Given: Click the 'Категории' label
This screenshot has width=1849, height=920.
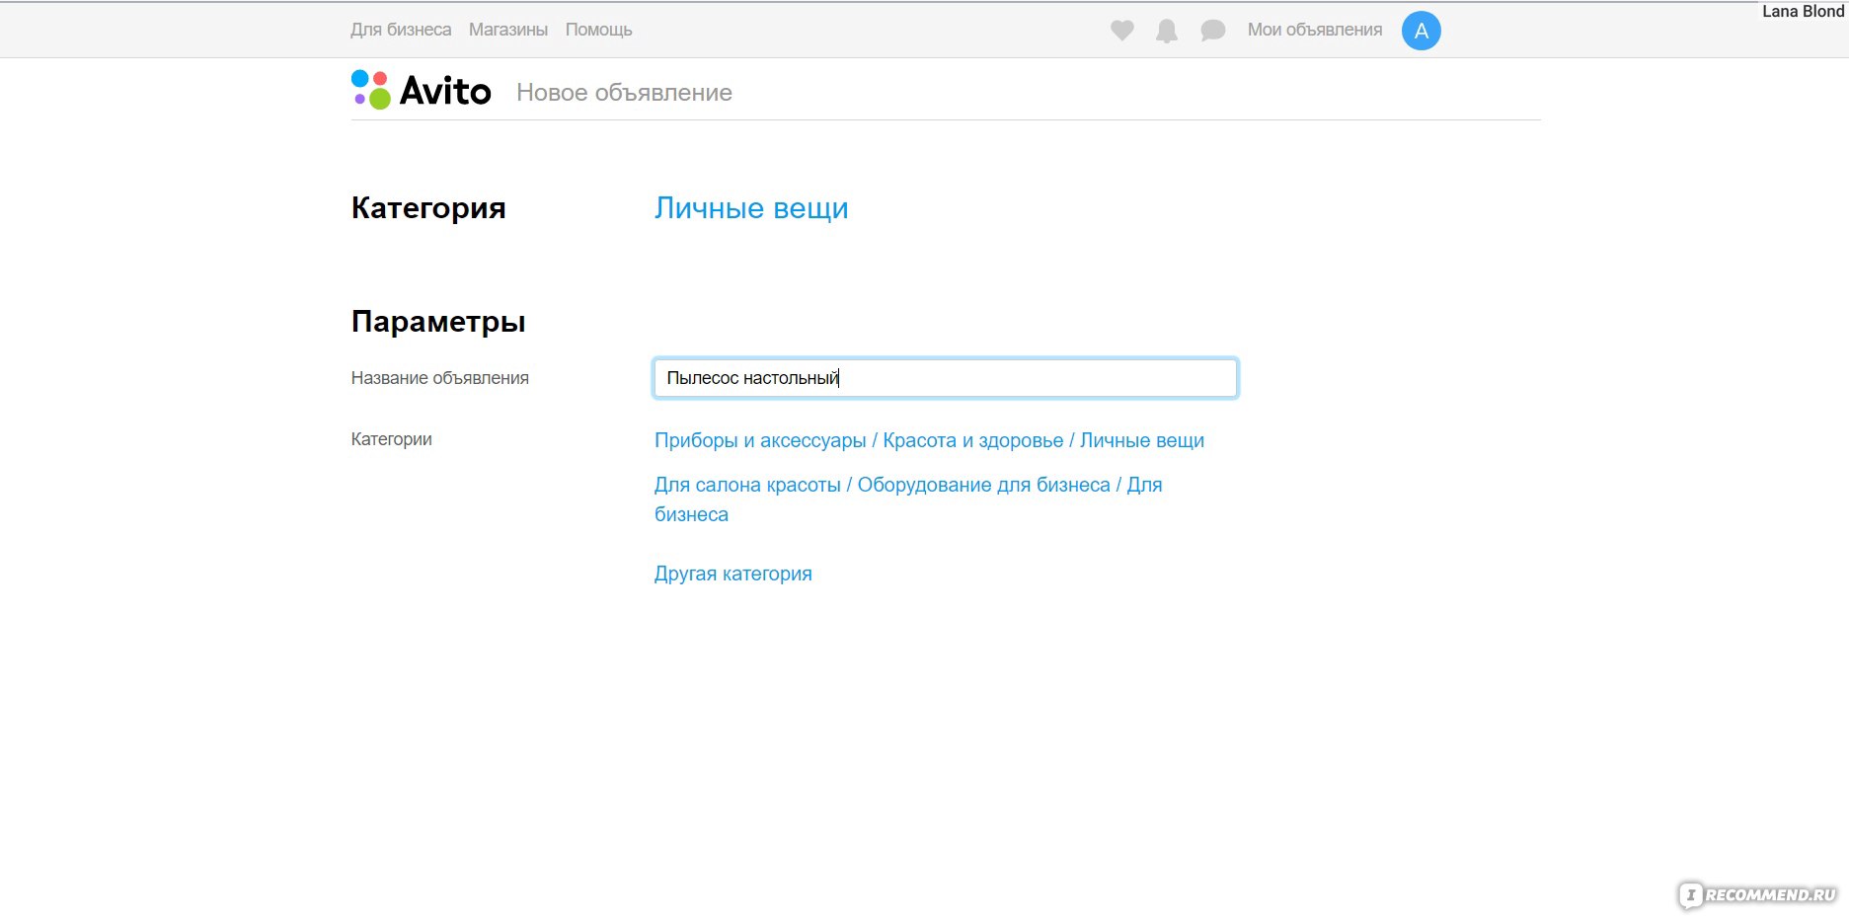Looking at the screenshot, I should point(392,439).
